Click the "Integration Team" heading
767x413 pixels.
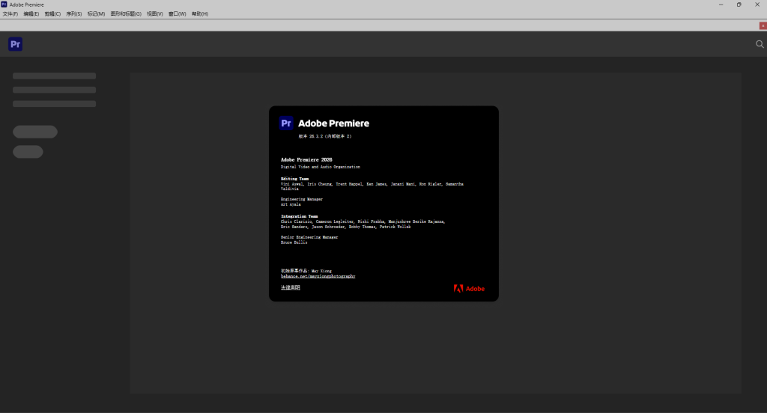pyautogui.click(x=299, y=216)
